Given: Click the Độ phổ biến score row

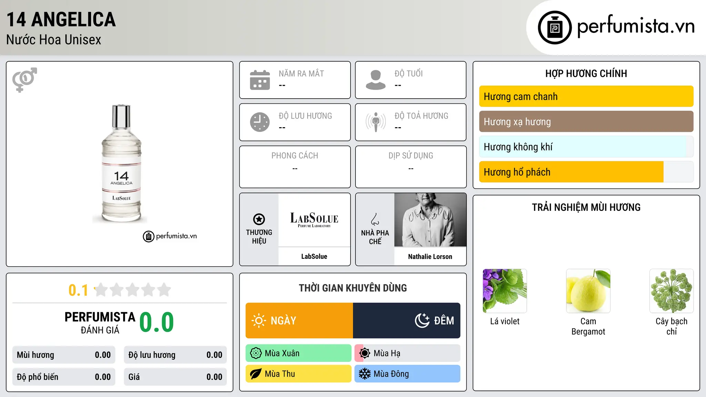Looking at the screenshot, I should (64, 377).
